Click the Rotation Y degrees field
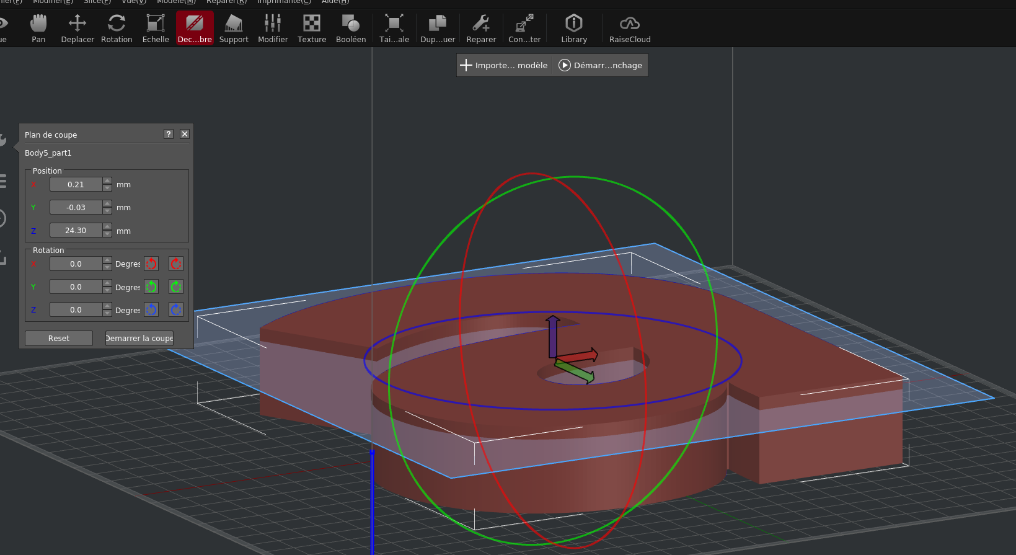 click(x=76, y=286)
